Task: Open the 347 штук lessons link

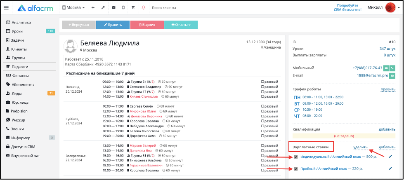Action: click(387, 48)
